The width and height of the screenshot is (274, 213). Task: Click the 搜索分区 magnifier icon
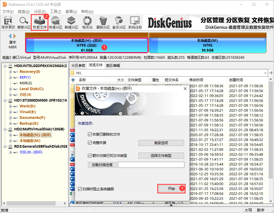(24, 23)
